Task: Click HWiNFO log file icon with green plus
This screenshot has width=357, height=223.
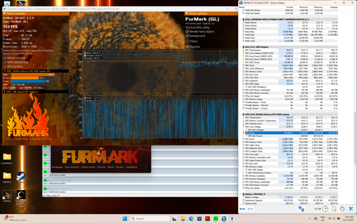Action: pyautogui.click(x=334, y=208)
